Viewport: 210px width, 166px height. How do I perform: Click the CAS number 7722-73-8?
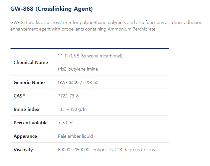click(x=68, y=96)
